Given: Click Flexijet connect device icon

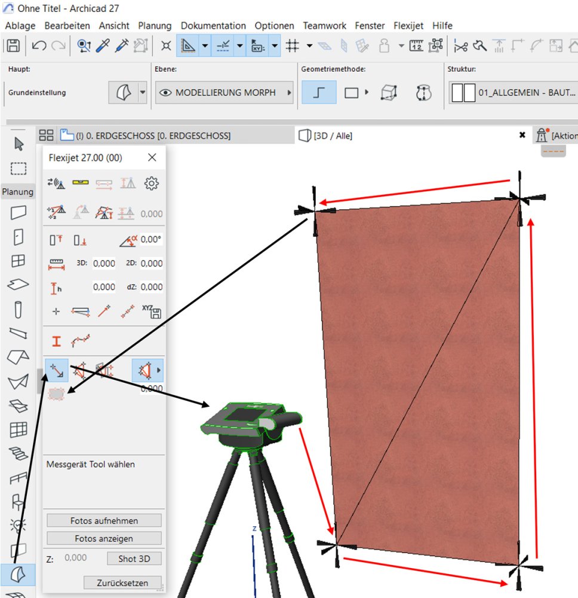Looking at the screenshot, I should [56, 184].
